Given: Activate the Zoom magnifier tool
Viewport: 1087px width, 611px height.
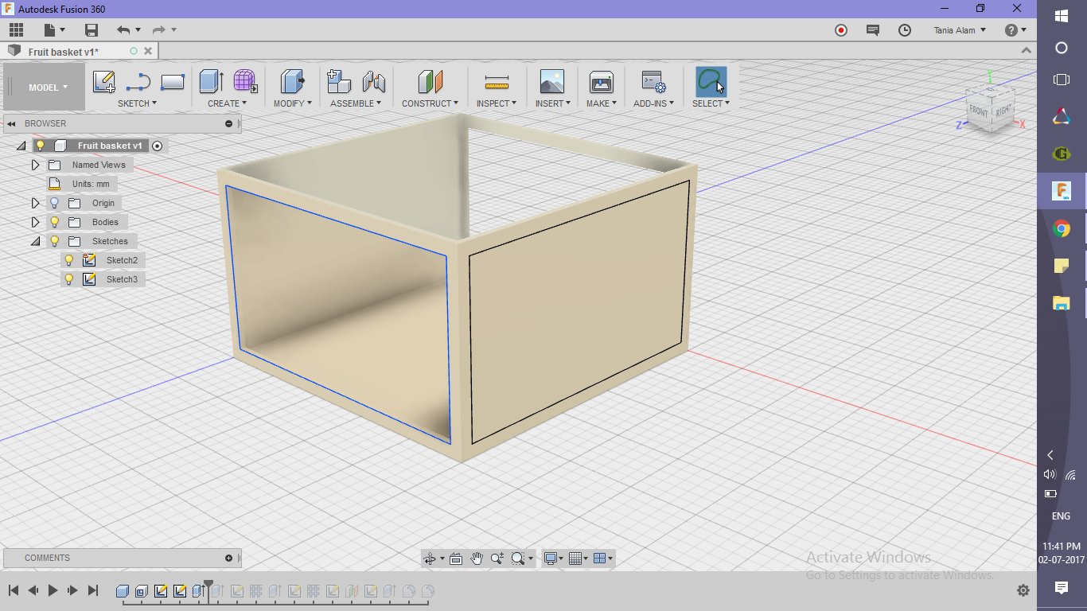Looking at the screenshot, I should coord(497,558).
